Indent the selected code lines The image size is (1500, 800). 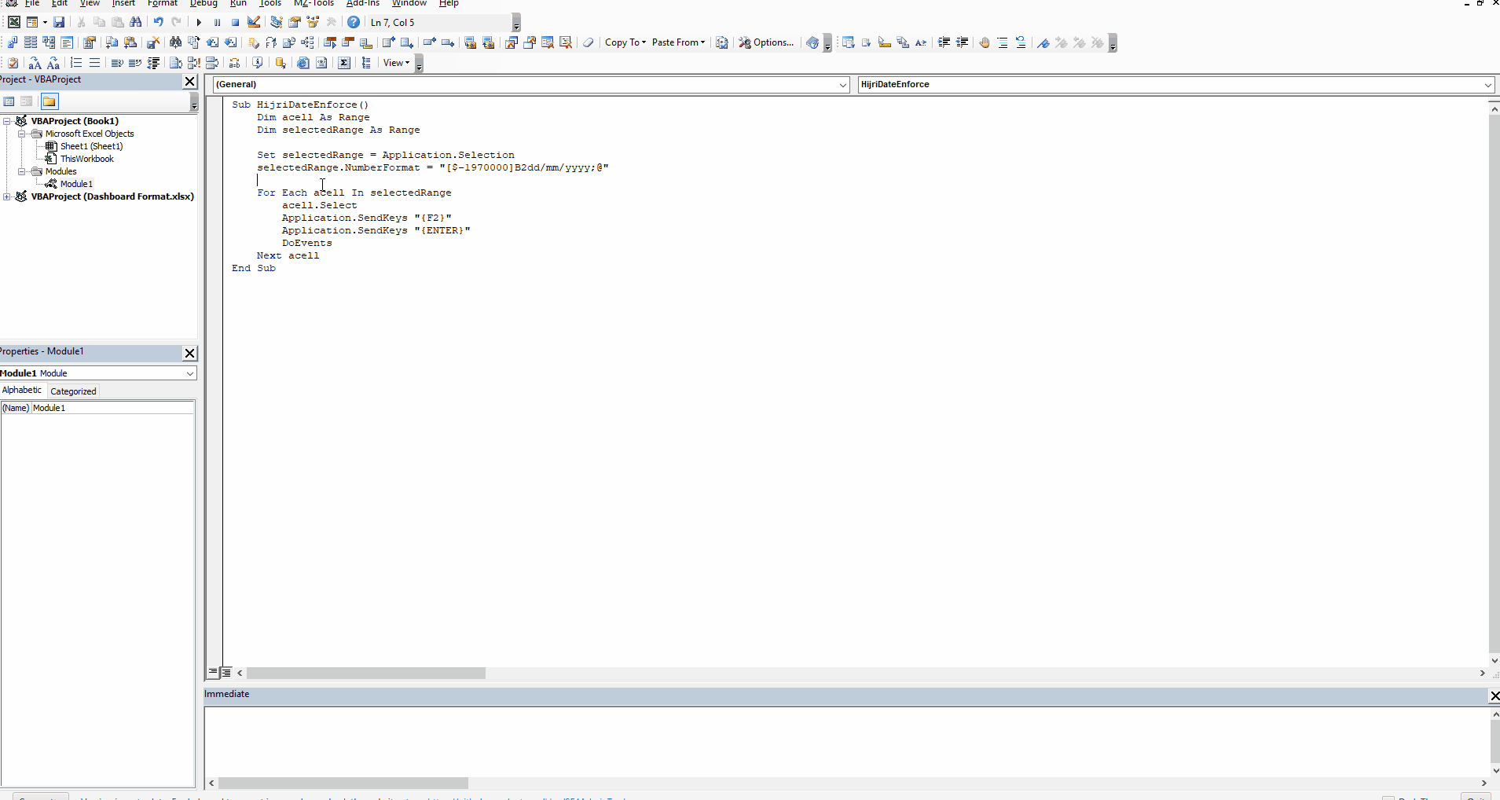[x=944, y=42]
